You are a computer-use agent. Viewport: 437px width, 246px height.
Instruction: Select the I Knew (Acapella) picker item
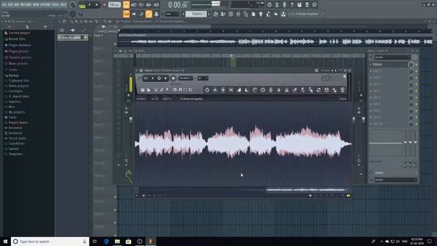(x=72, y=38)
